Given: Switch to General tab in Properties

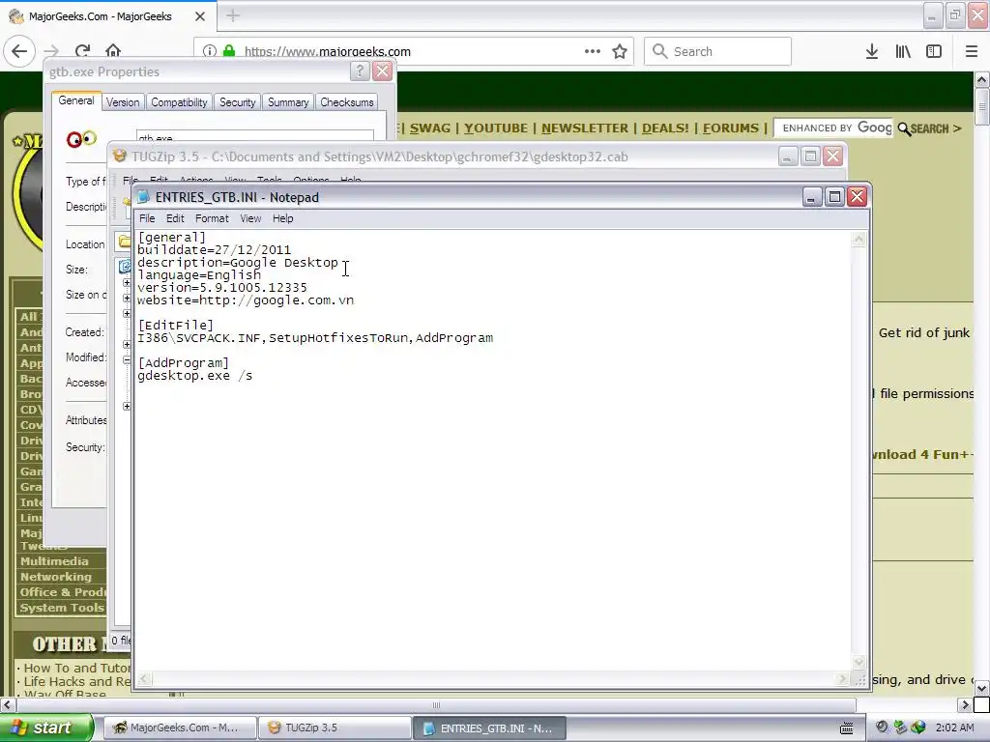Looking at the screenshot, I should click(x=76, y=100).
